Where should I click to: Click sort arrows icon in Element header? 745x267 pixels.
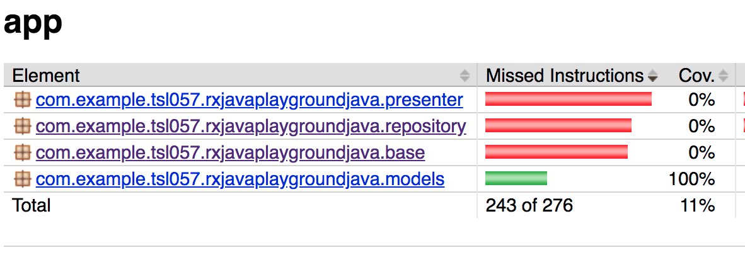coord(465,76)
